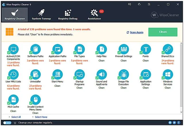Open the Start Menu category icon
The height and width of the screenshot is (126, 184).
(x=57, y=74)
